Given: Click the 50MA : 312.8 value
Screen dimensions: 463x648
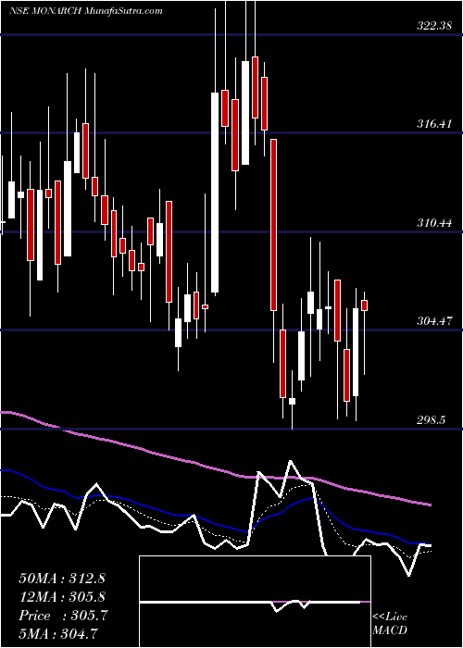Looking at the screenshot, I should click(62, 578).
